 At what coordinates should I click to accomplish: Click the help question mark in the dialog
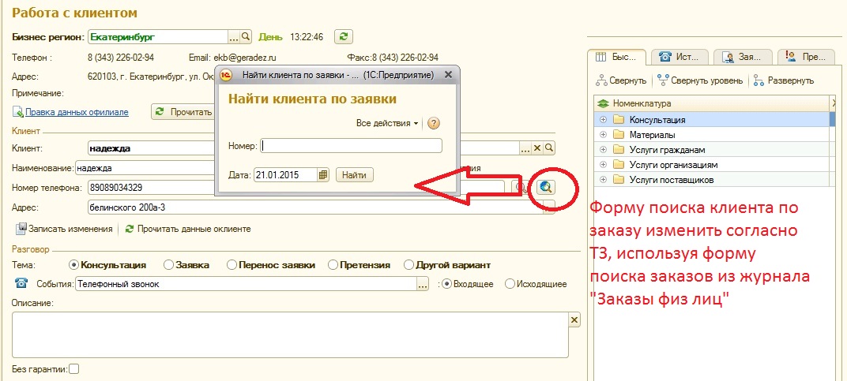(x=434, y=123)
